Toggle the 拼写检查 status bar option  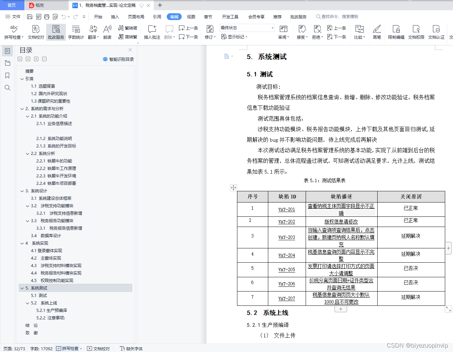pos(69,349)
